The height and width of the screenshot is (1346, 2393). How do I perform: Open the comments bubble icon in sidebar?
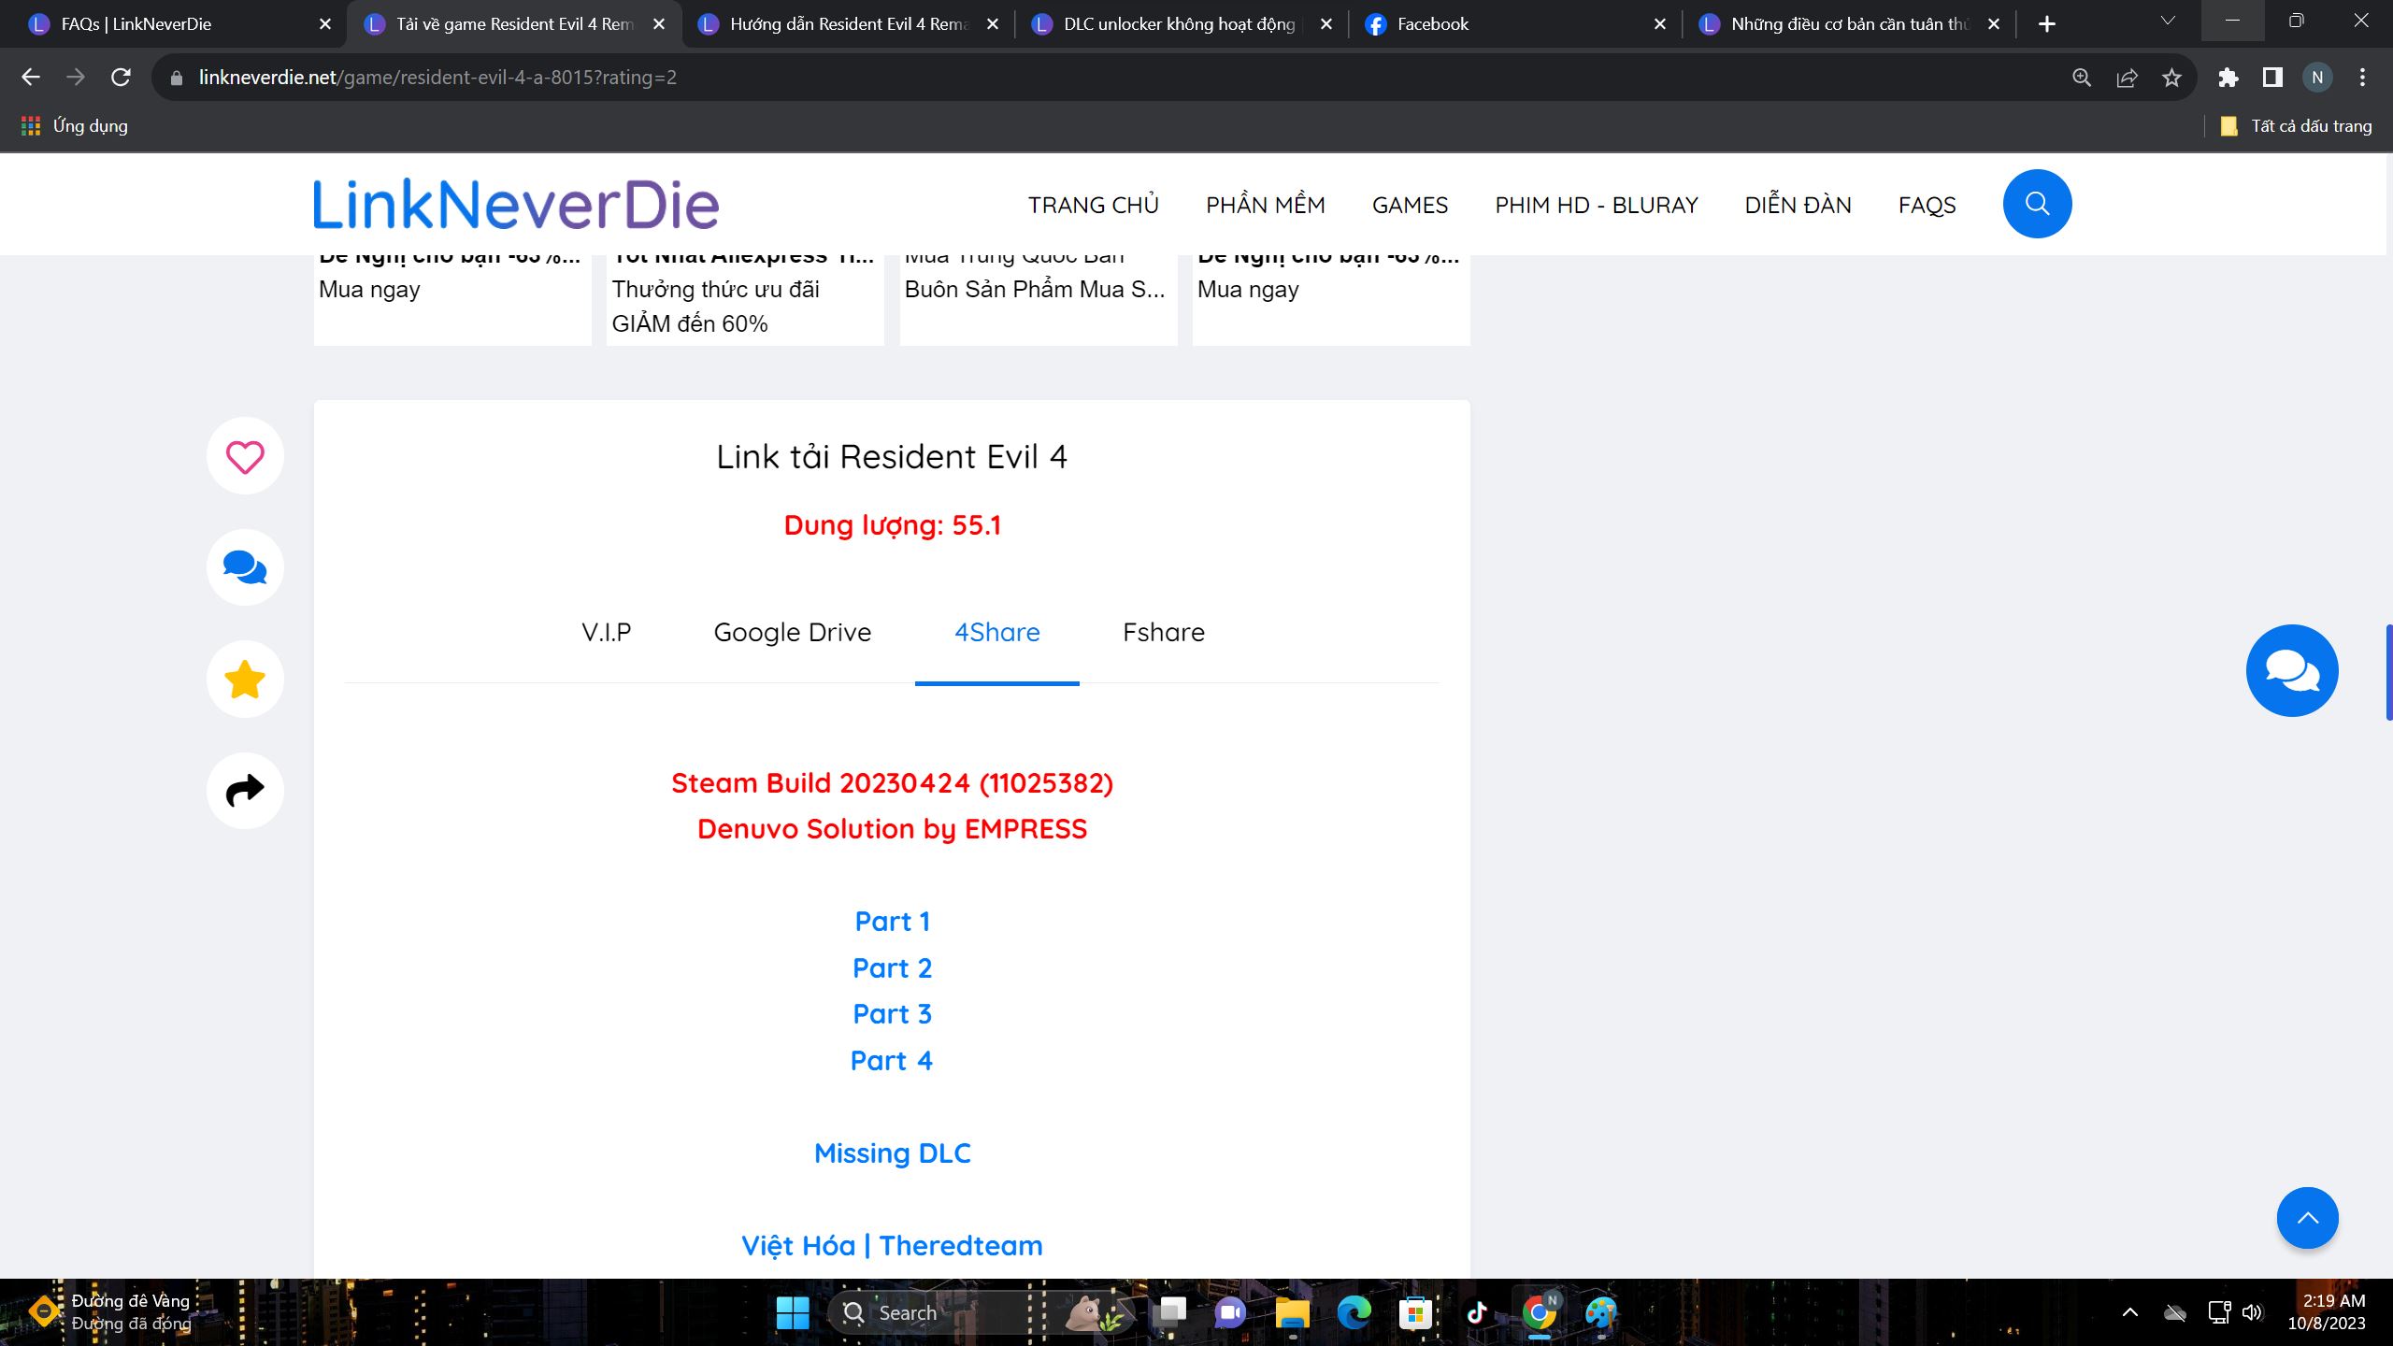tap(244, 566)
